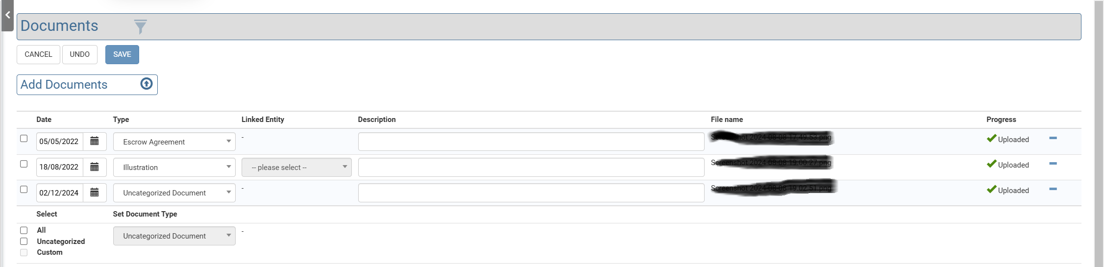Remove the Escrow Agreement row with minus icon
Viewport: 1104px width, 267px height.
point(1053,138)
